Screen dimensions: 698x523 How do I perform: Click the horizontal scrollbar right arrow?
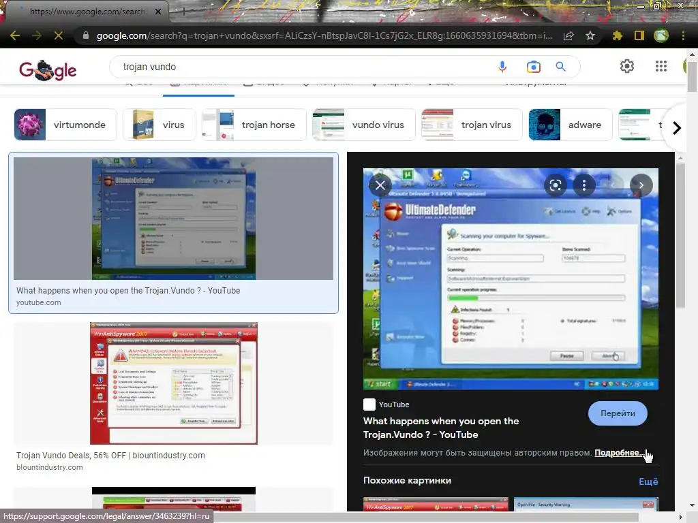pyautogui.click(x=681, y=518)
